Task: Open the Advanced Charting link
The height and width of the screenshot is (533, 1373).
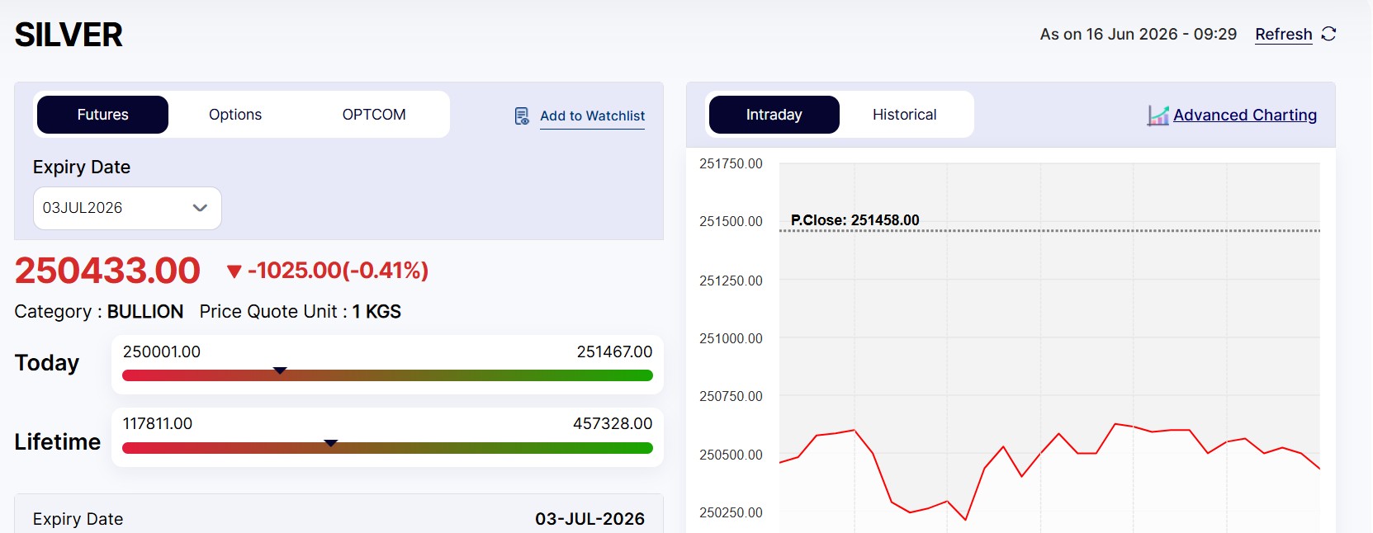Action: pyautogui.click(x=1245, y=116)
